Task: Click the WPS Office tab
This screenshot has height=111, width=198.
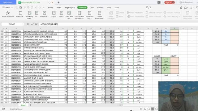Action: point(8,2)
